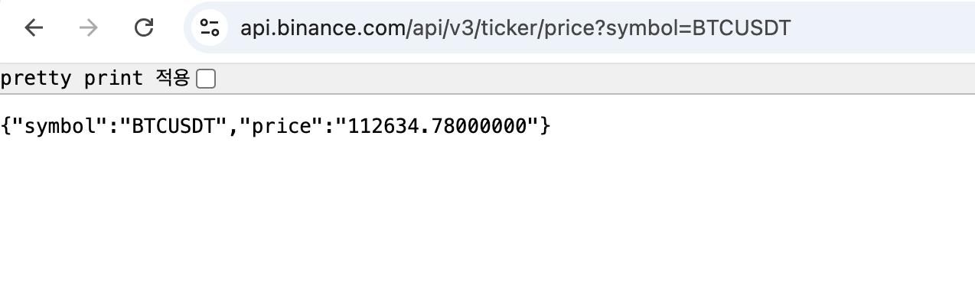This screenshot has width=975, height=307.
Task: Go back with the left arrow button
Action: [34, 28]
